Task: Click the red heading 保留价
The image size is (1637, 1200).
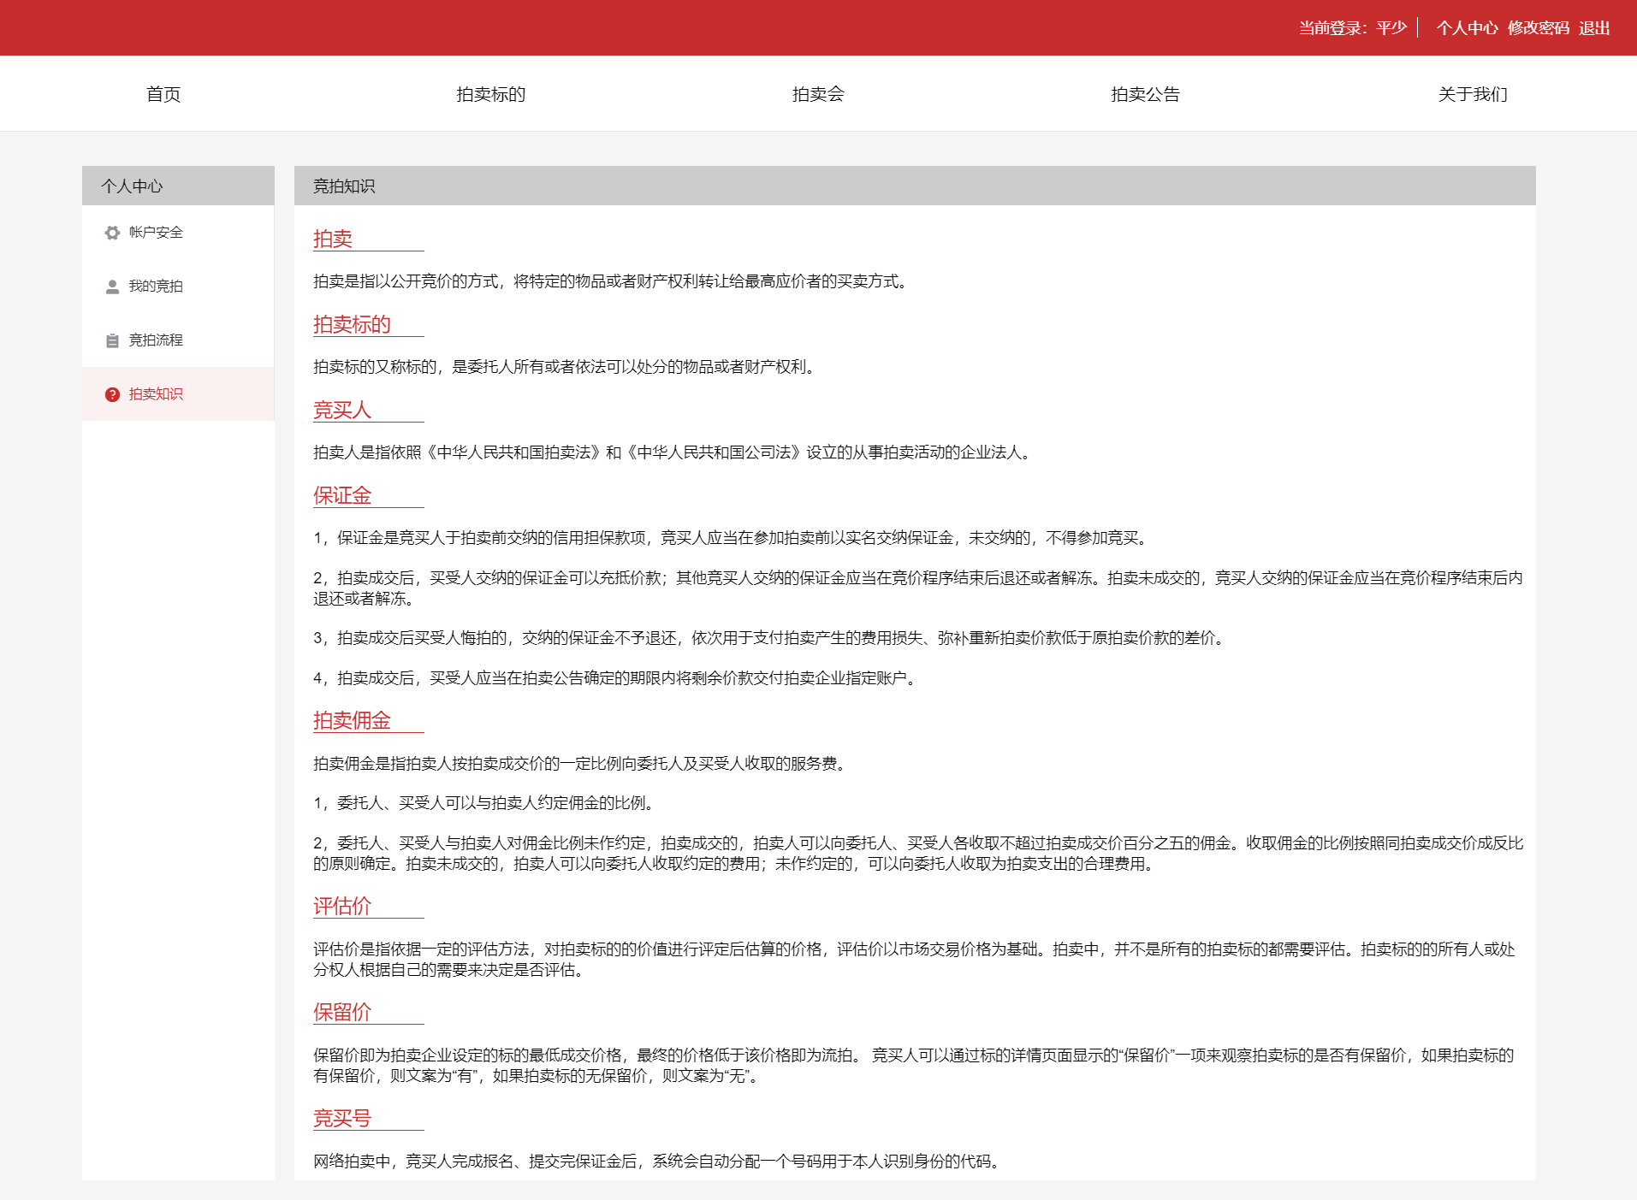Action: (x=342, y=1012)
